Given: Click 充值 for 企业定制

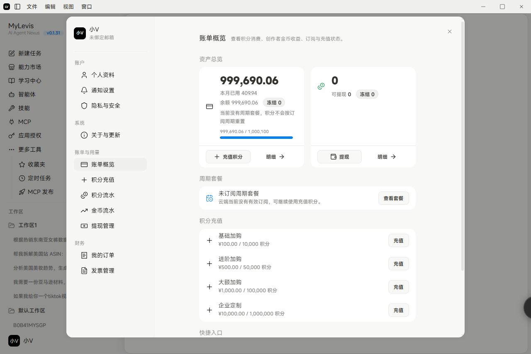Looking at the screenshot, I should 398,310.
